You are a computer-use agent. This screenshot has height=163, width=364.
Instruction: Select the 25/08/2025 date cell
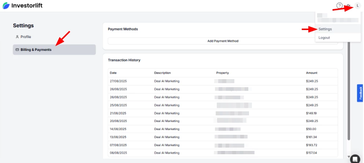[118, 105]
